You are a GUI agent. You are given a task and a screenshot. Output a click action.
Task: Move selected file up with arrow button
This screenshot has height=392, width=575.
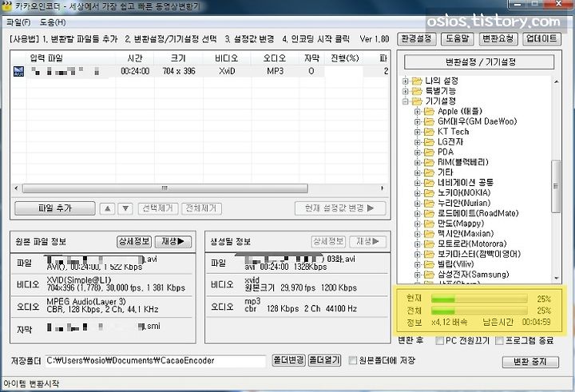click(108, 208)
